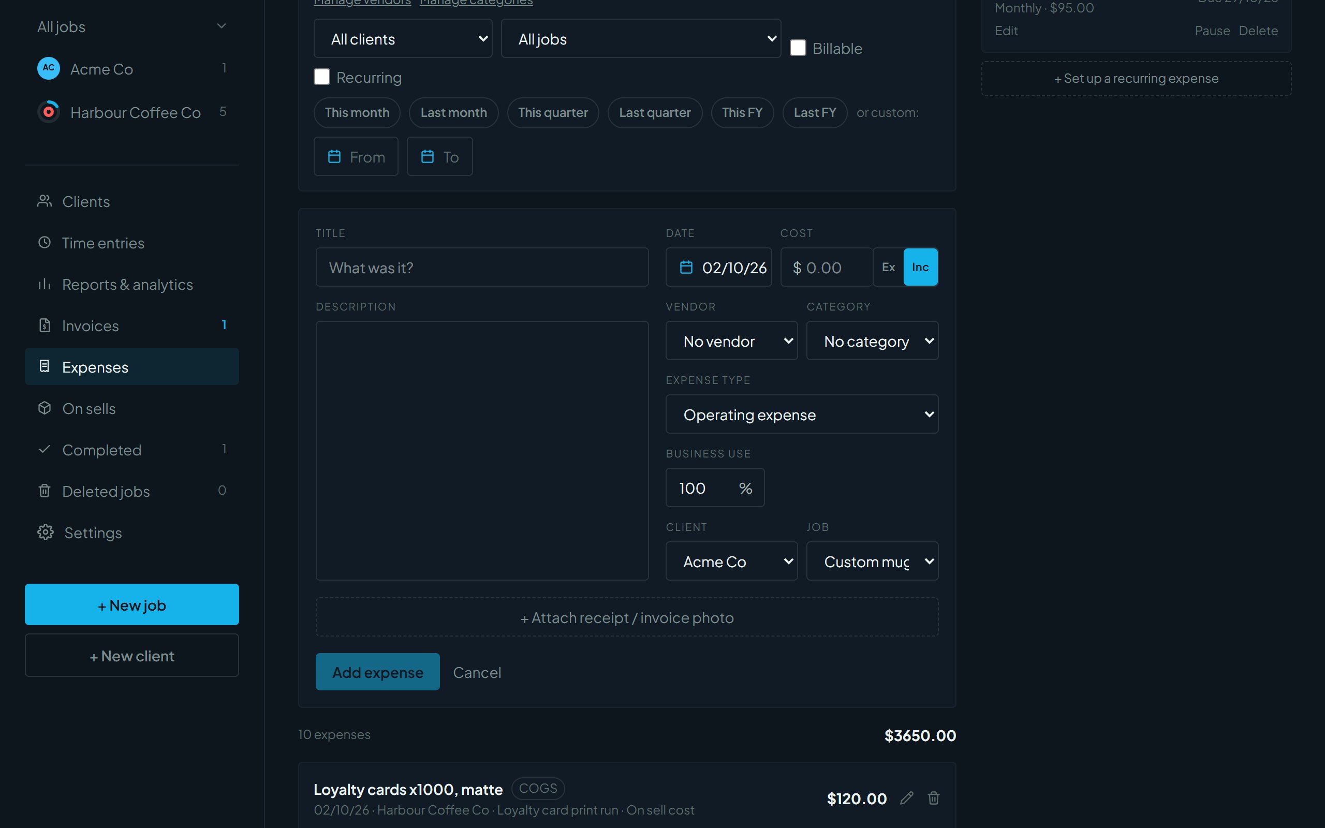Click the Deleted jobs trash icon
Viewport: 1325px width, 828px height.
pyautogui.click(x=45, y=491)
